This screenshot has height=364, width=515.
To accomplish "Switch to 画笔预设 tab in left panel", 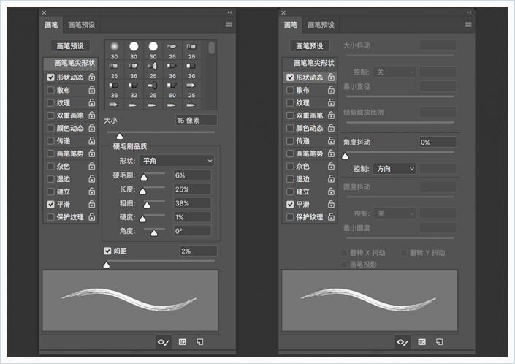I will tap(82, 25).
